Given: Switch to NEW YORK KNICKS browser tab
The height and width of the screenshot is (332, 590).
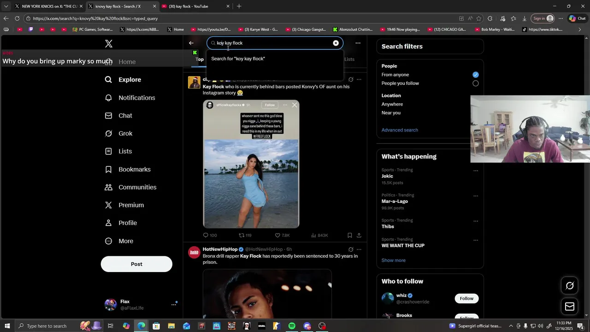Looking at the screenshot, I should click(48, 6).
